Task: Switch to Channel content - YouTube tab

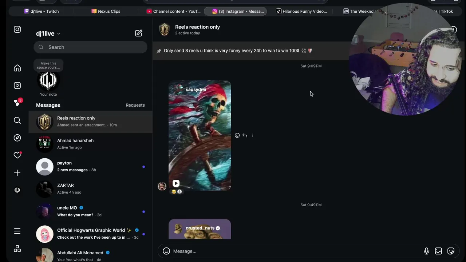Action: tap(174, 11)
